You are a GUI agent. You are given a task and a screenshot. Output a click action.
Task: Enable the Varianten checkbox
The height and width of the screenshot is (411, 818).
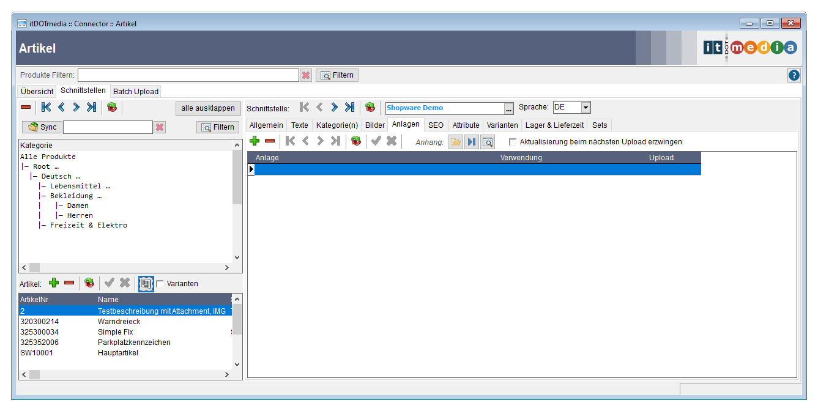[160, 284]
